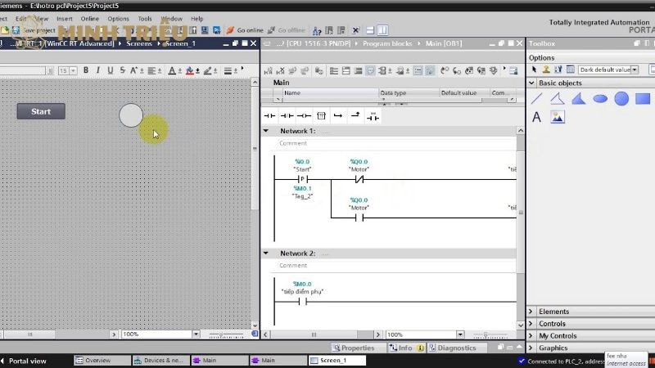Viewport: 655px width, 368px height.
Task: Expand the Elements toolbox section
Action: tap(531, 312)
